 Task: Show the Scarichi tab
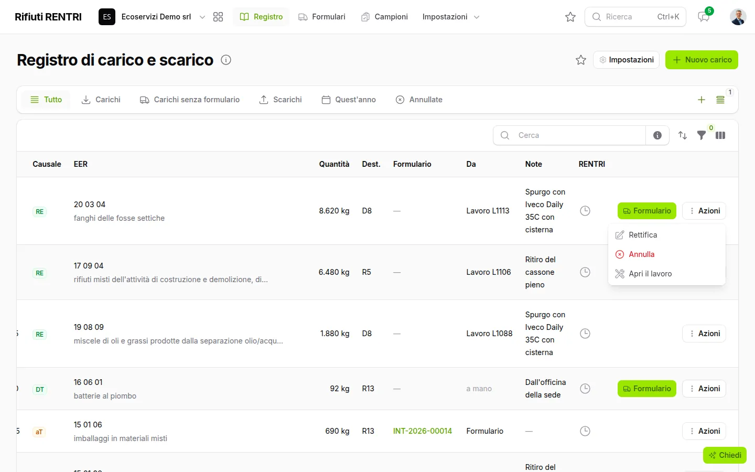click(281, 100)
